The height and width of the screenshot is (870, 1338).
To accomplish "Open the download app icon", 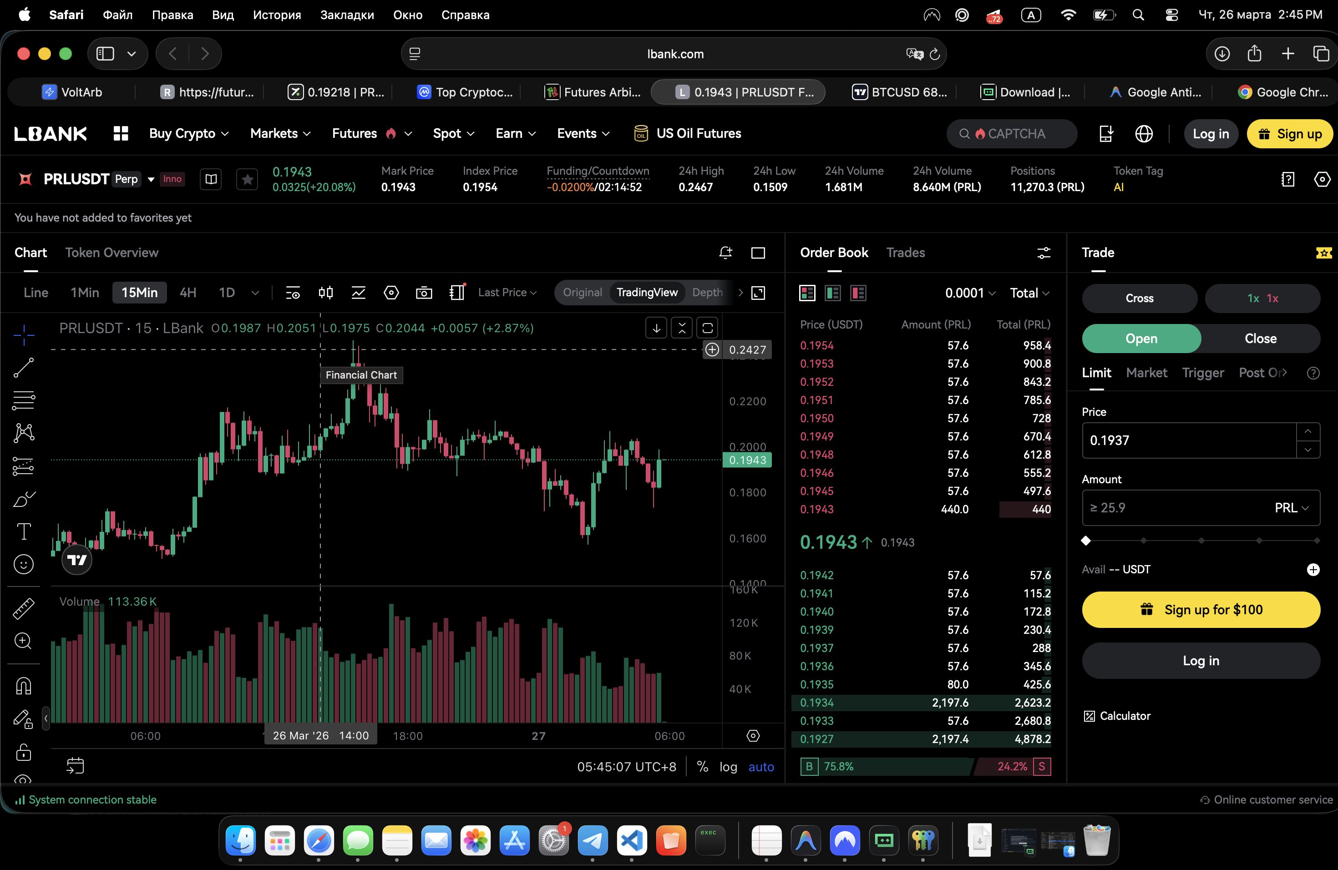I will click(x=1106, y=134).
